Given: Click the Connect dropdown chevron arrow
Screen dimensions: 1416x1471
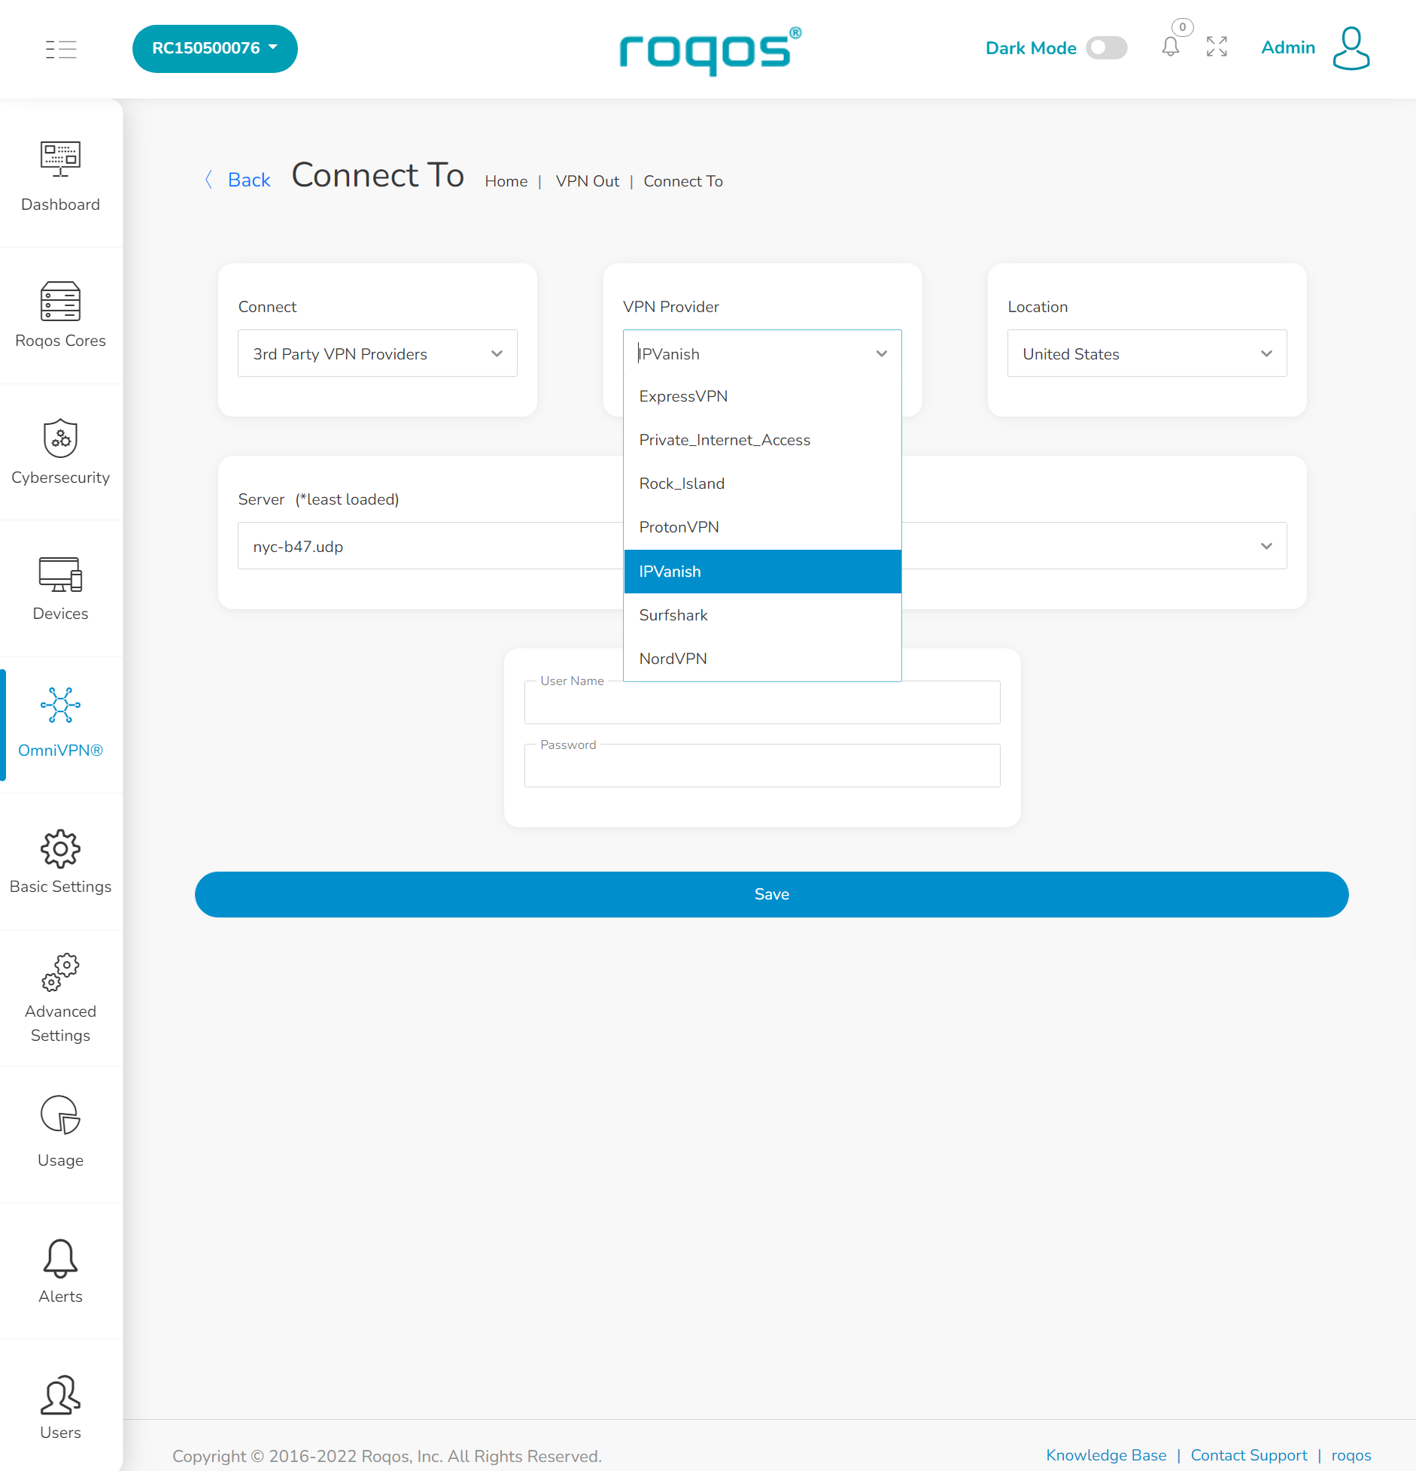Looking at the screenshot, I should point(497,353).
